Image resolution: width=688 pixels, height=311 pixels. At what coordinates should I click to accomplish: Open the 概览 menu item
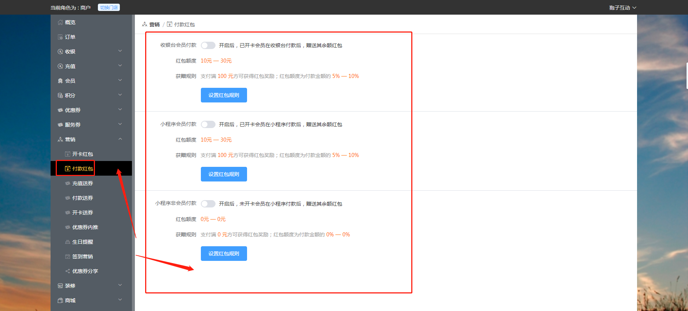[91, 22]
